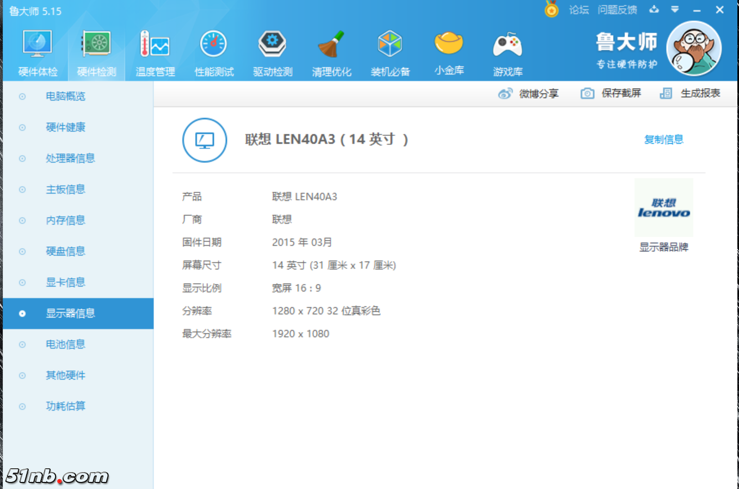Start the 性能测试 performance benchmark
Image resolution: width=739 pixels, height=489 pixels.
(x=214, y=52)
